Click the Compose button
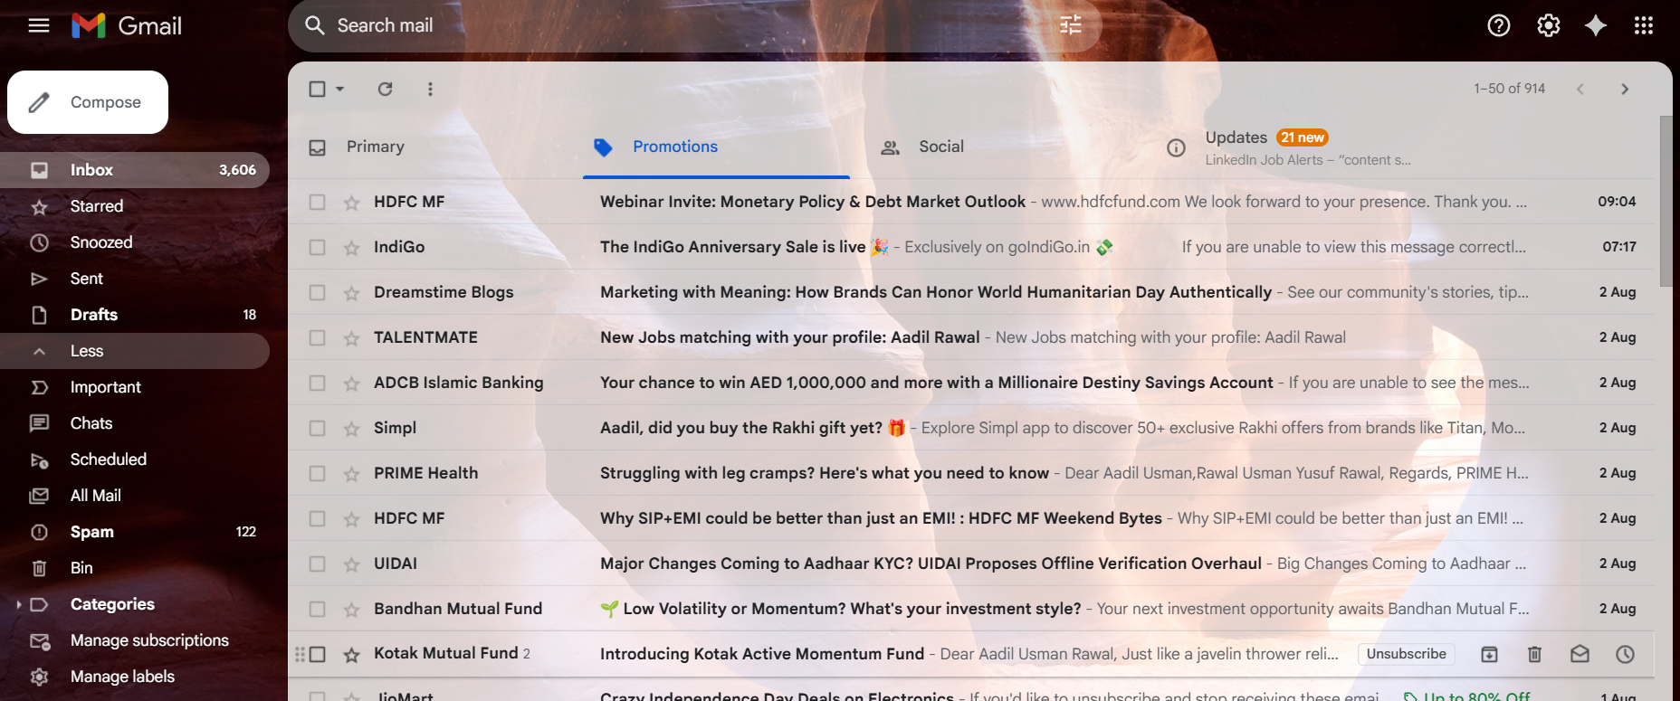Viewport: 1680px width, 701px height. [88, 102]
